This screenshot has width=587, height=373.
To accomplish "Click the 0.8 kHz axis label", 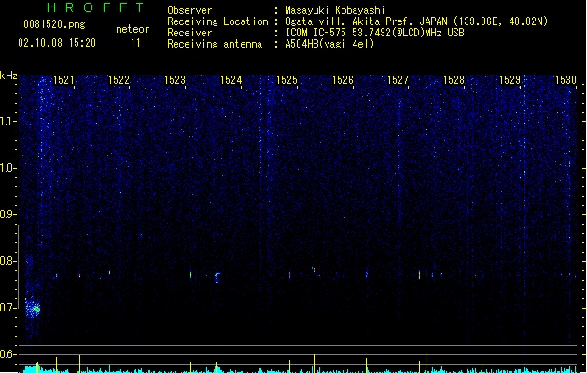I will point(7,261).
